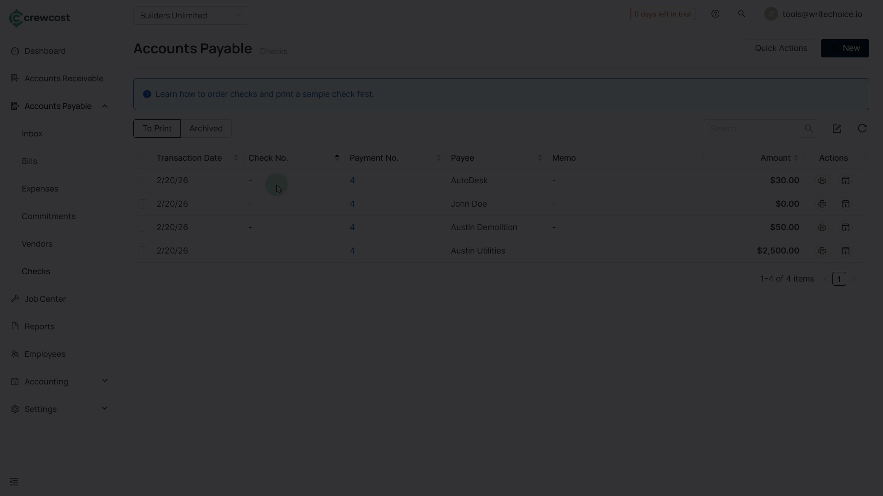Viewport: 883px width, 496px height.
Task: Click the print icon for John Doe row
Action: 822,204
